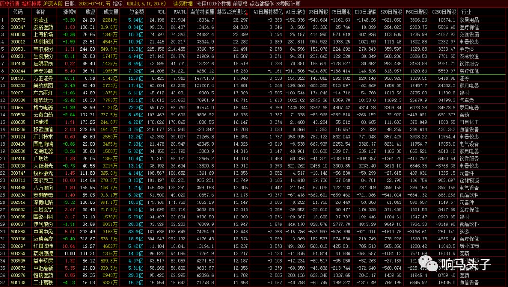Click the E20日增股 column header

click(x=391, y=12)
